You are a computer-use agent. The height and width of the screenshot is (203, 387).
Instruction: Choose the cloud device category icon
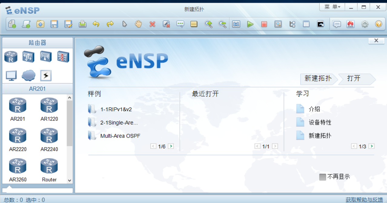pos(28,76)
